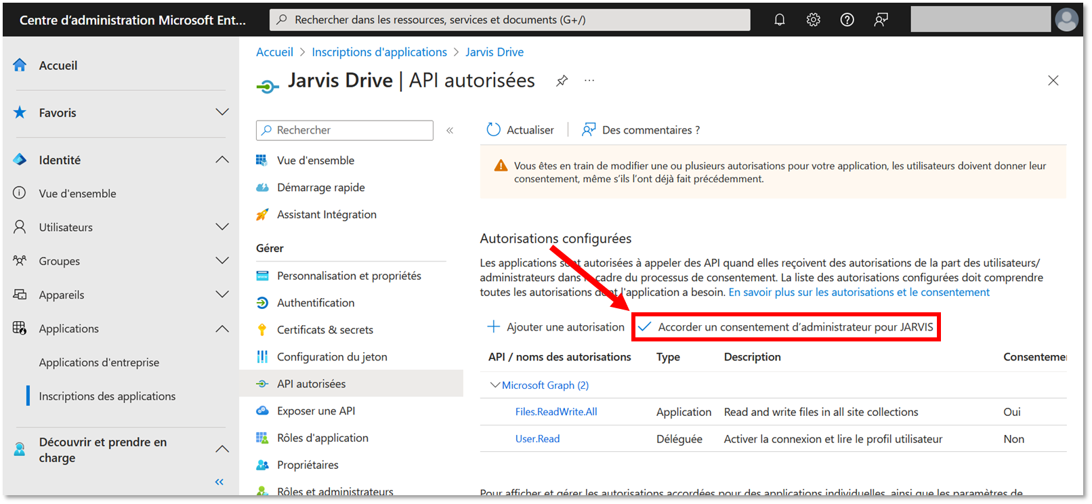Open the settings gear icon
1092x504 pixels.
[813, 20]
